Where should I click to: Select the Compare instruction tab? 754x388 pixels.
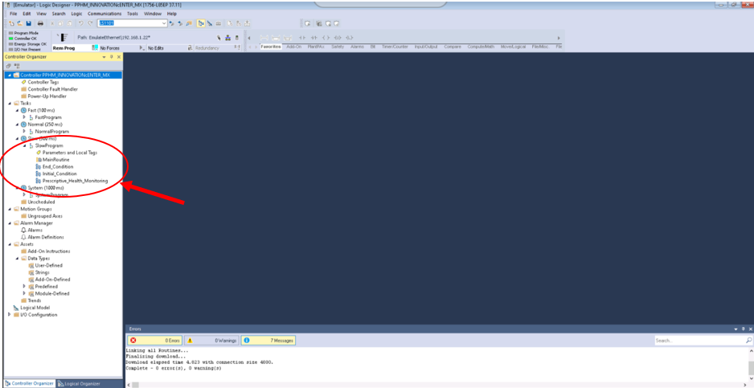pyautogui.click(x=453, y=47)
